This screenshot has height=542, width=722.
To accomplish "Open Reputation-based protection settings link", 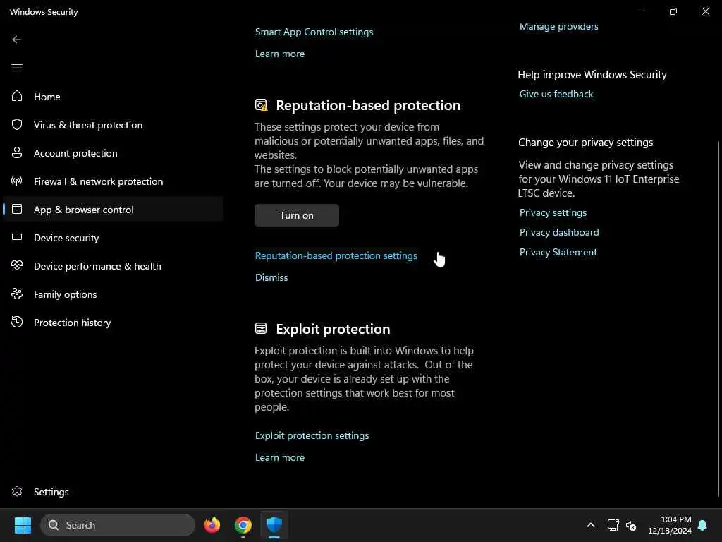I will pyautogui.click(x=336, y=255).
